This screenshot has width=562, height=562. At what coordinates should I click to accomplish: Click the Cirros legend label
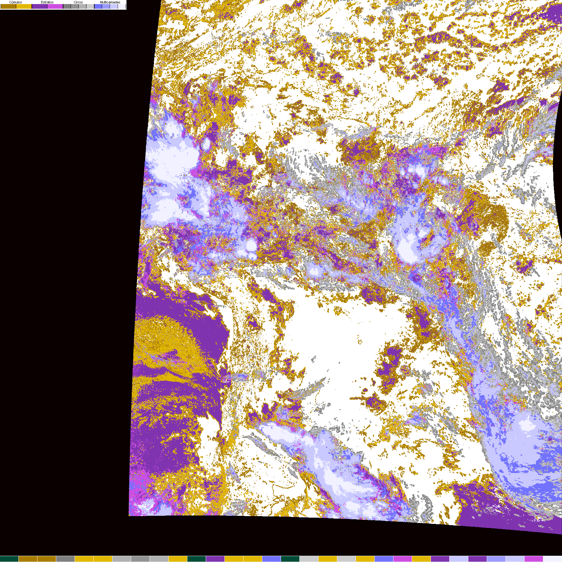(78, 2)
